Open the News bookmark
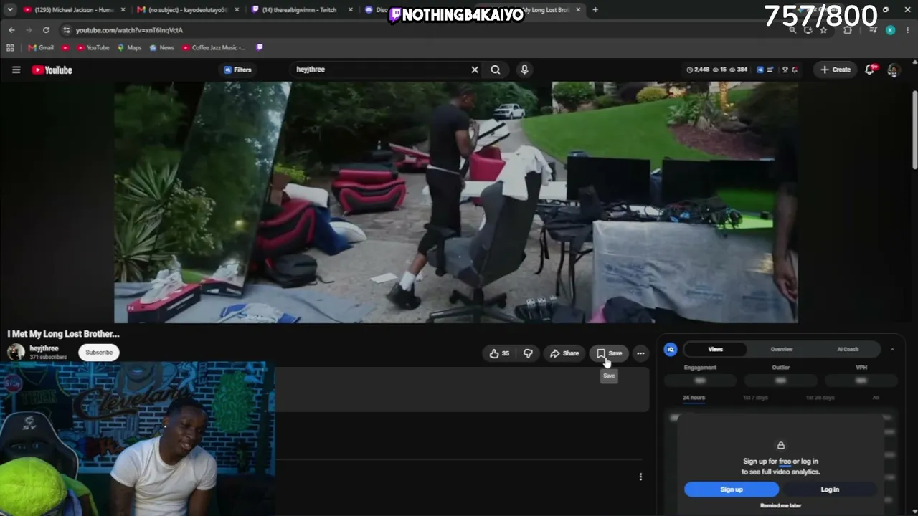Viewport: 918px width, 516px height. [161, 48]
